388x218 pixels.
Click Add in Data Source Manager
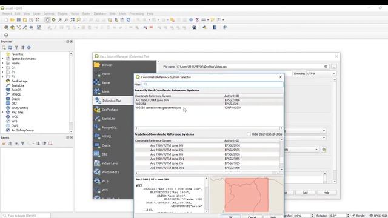pyautogui.click(x=305, y=193)
